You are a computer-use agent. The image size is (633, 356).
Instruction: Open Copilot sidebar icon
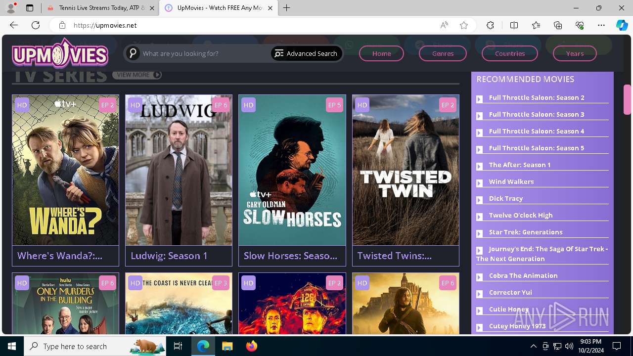click(x=622, y=25)
